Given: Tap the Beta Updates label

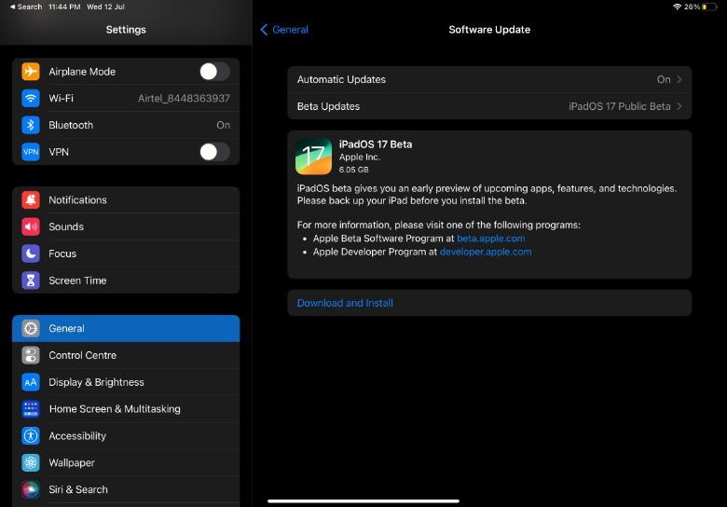Looking at the screenshot, I should [x=328, y=106].
